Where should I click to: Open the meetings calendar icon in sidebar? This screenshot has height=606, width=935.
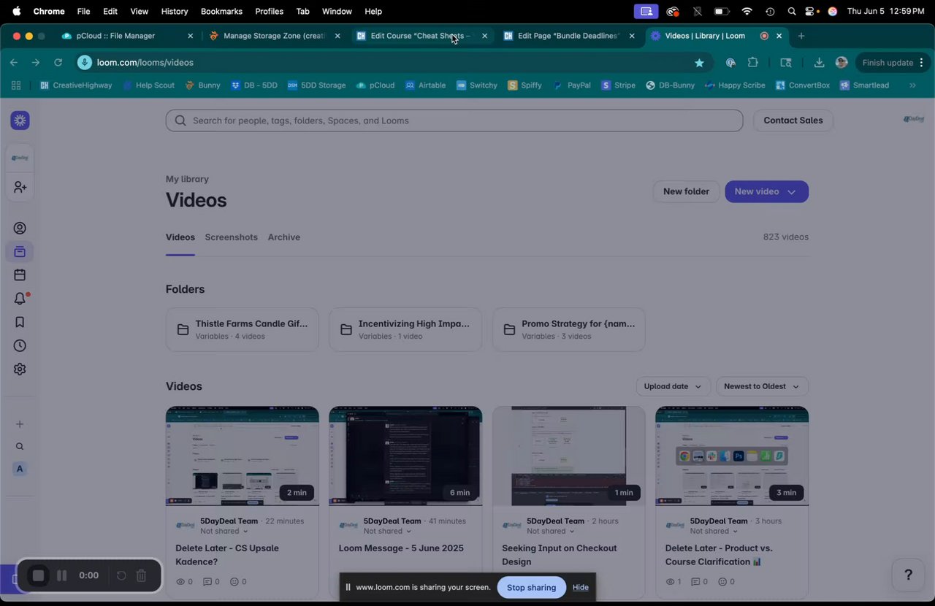pyautogui.click(x=20, y=275)
